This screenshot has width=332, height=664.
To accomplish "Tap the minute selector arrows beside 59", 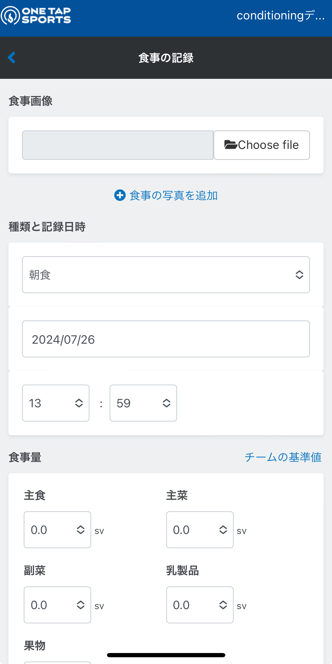I will pyautogui.click(x=166, y=403).
